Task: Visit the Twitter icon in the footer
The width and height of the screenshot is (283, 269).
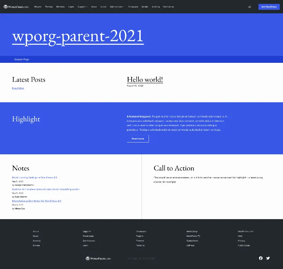Action: point(268,258)
